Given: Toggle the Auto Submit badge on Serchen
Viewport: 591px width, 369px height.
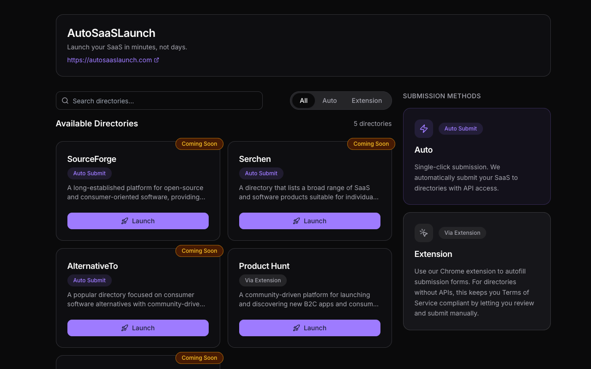Looking at the screenshot, I should pyautogui.click(x=261, y=173).
